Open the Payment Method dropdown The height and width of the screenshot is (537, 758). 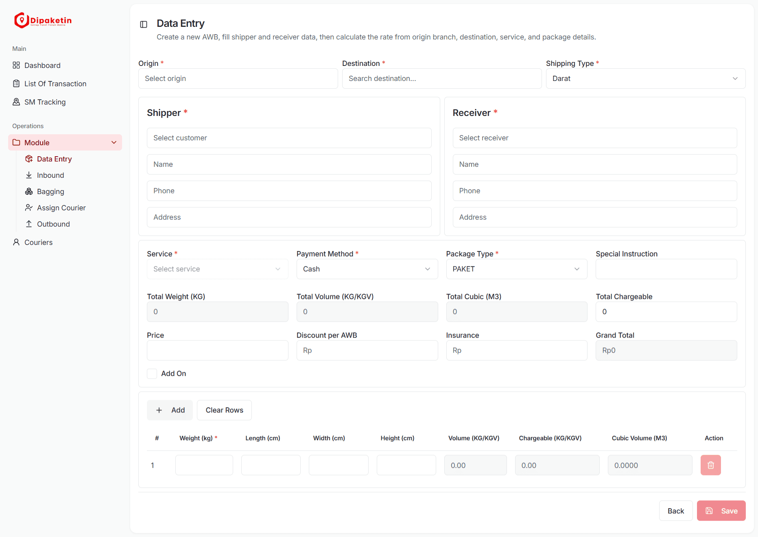(367, 269)
